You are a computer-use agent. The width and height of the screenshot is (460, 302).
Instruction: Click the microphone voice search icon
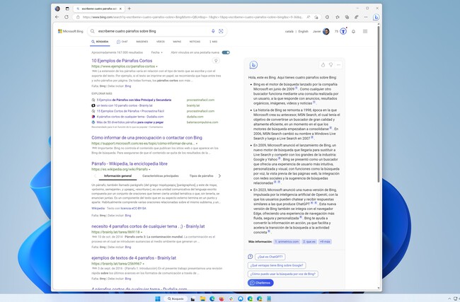coord(213,31)
